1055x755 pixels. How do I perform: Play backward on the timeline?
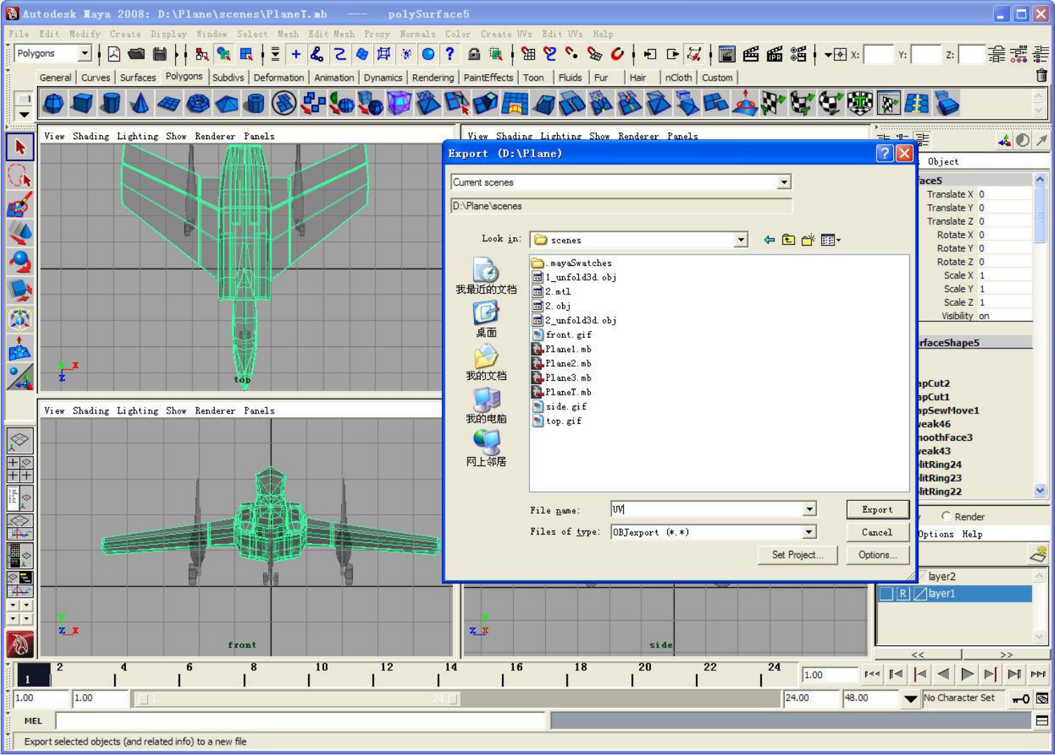[x=944, y=675]
